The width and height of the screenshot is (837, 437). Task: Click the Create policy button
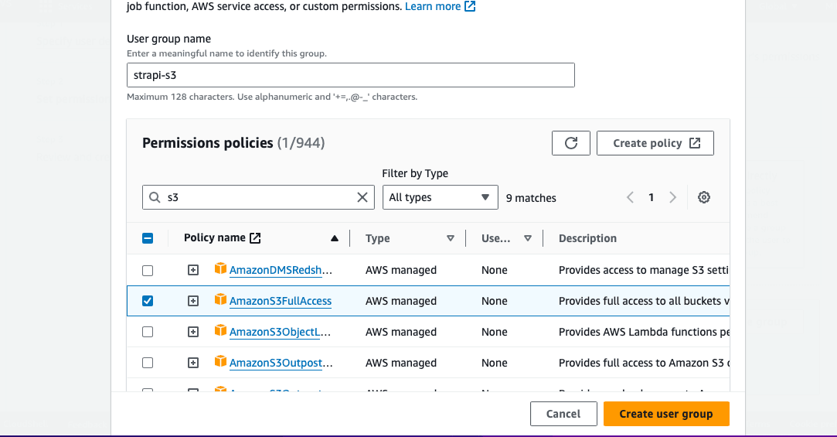[x=655, y=143]
